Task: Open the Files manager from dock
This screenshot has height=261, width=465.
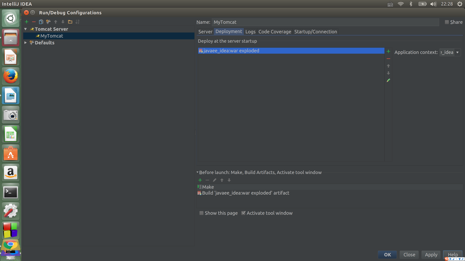Action: [11, 38]
